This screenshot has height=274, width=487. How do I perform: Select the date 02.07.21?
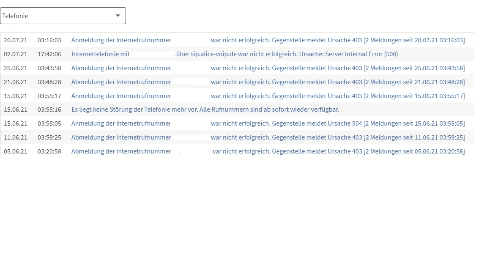point(16,55)
